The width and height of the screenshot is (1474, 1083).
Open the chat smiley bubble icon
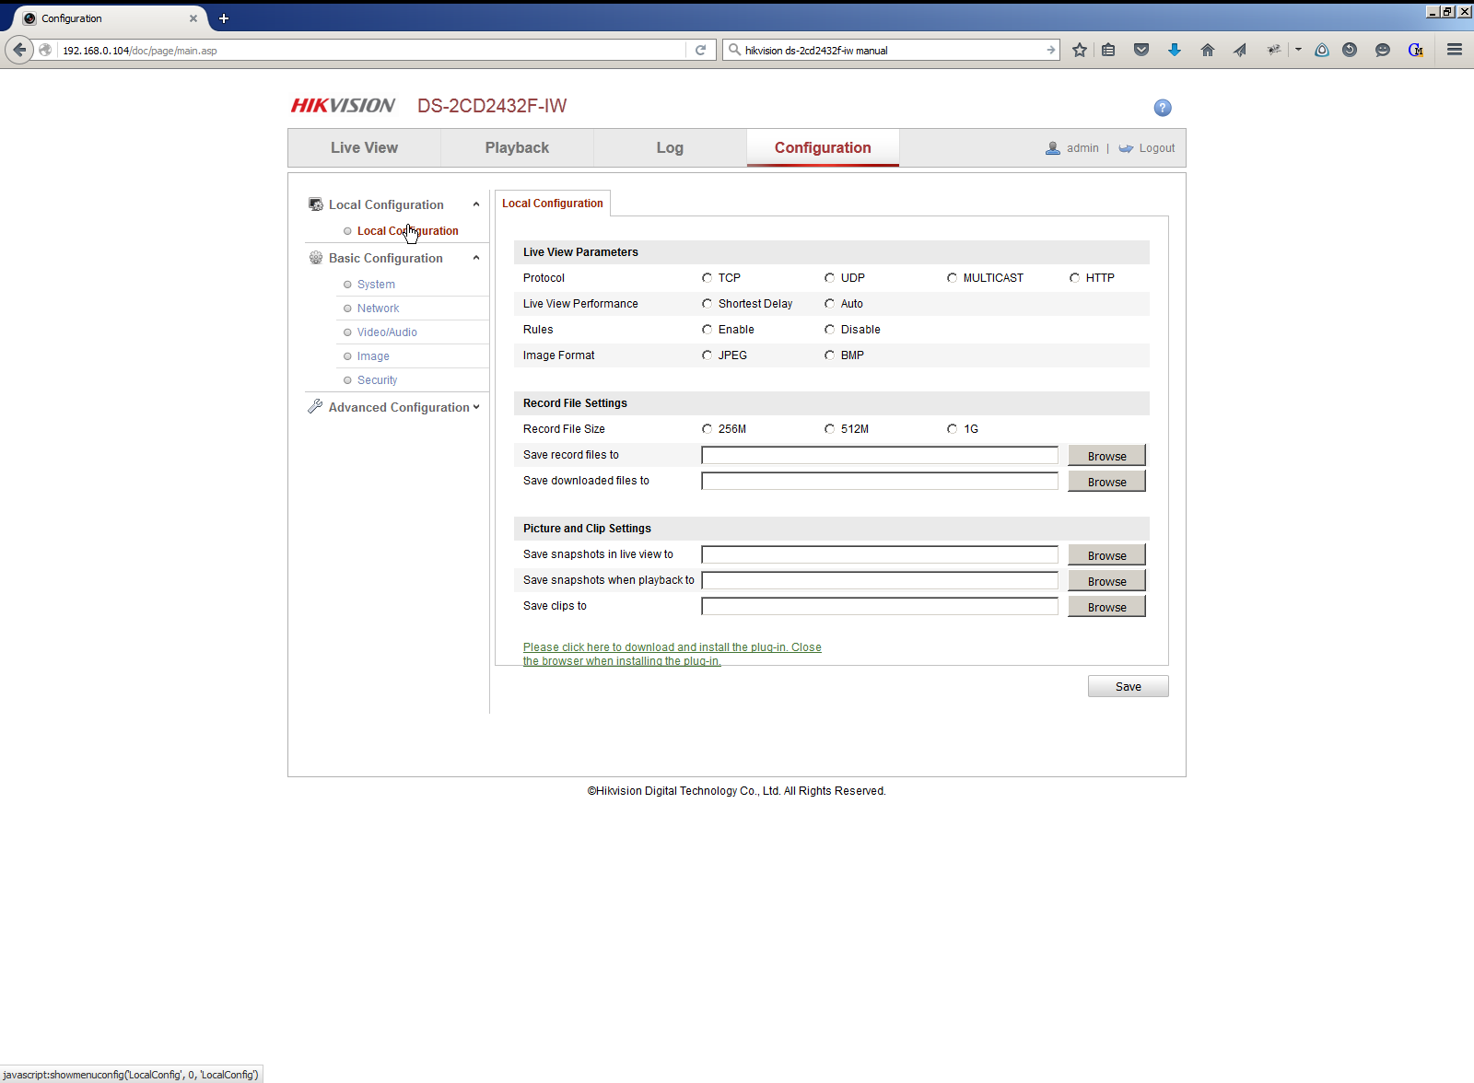(x=1383, y=50)
